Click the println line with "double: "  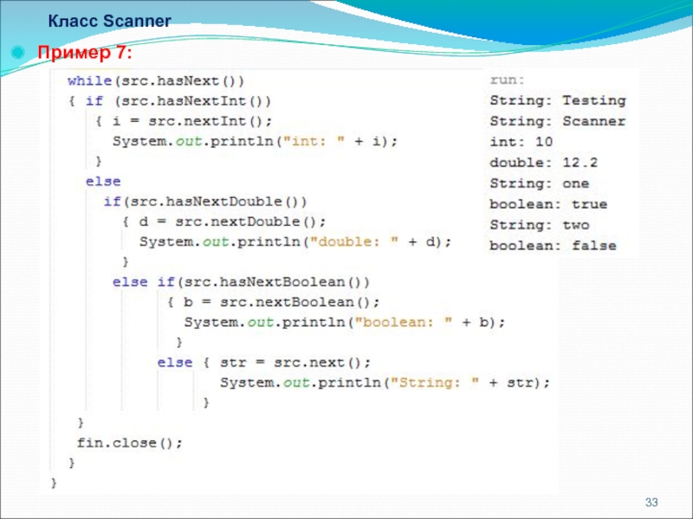pyautogui.click(x=295, y=242)
